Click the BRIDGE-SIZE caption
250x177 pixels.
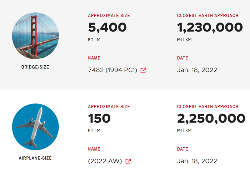35,67
